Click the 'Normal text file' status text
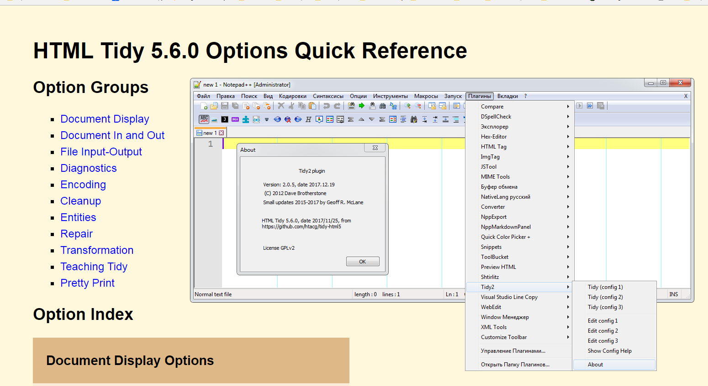 click(213, 294)
